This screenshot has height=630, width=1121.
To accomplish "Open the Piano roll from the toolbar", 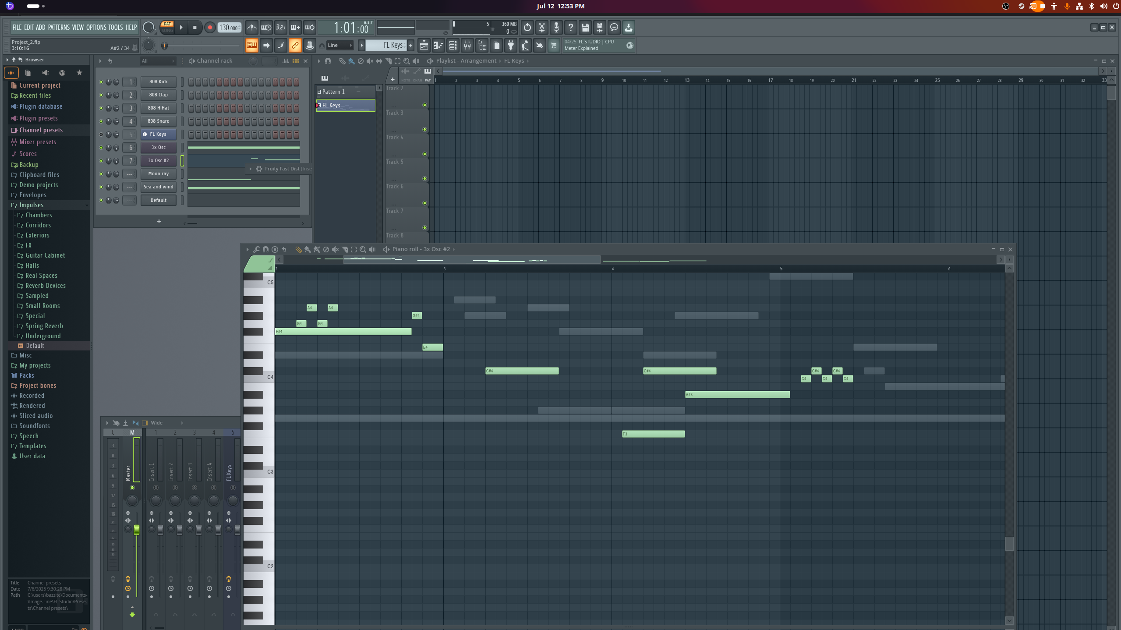I will [x=438, y=45].
